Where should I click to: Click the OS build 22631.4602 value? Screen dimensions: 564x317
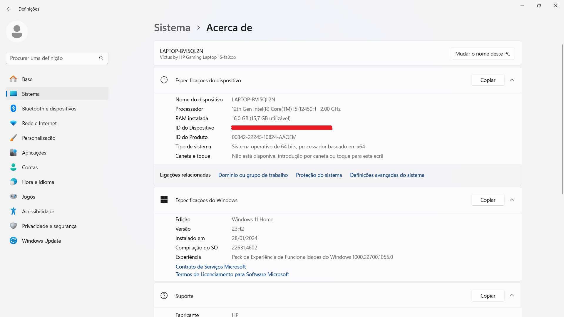tap(245, 247)
